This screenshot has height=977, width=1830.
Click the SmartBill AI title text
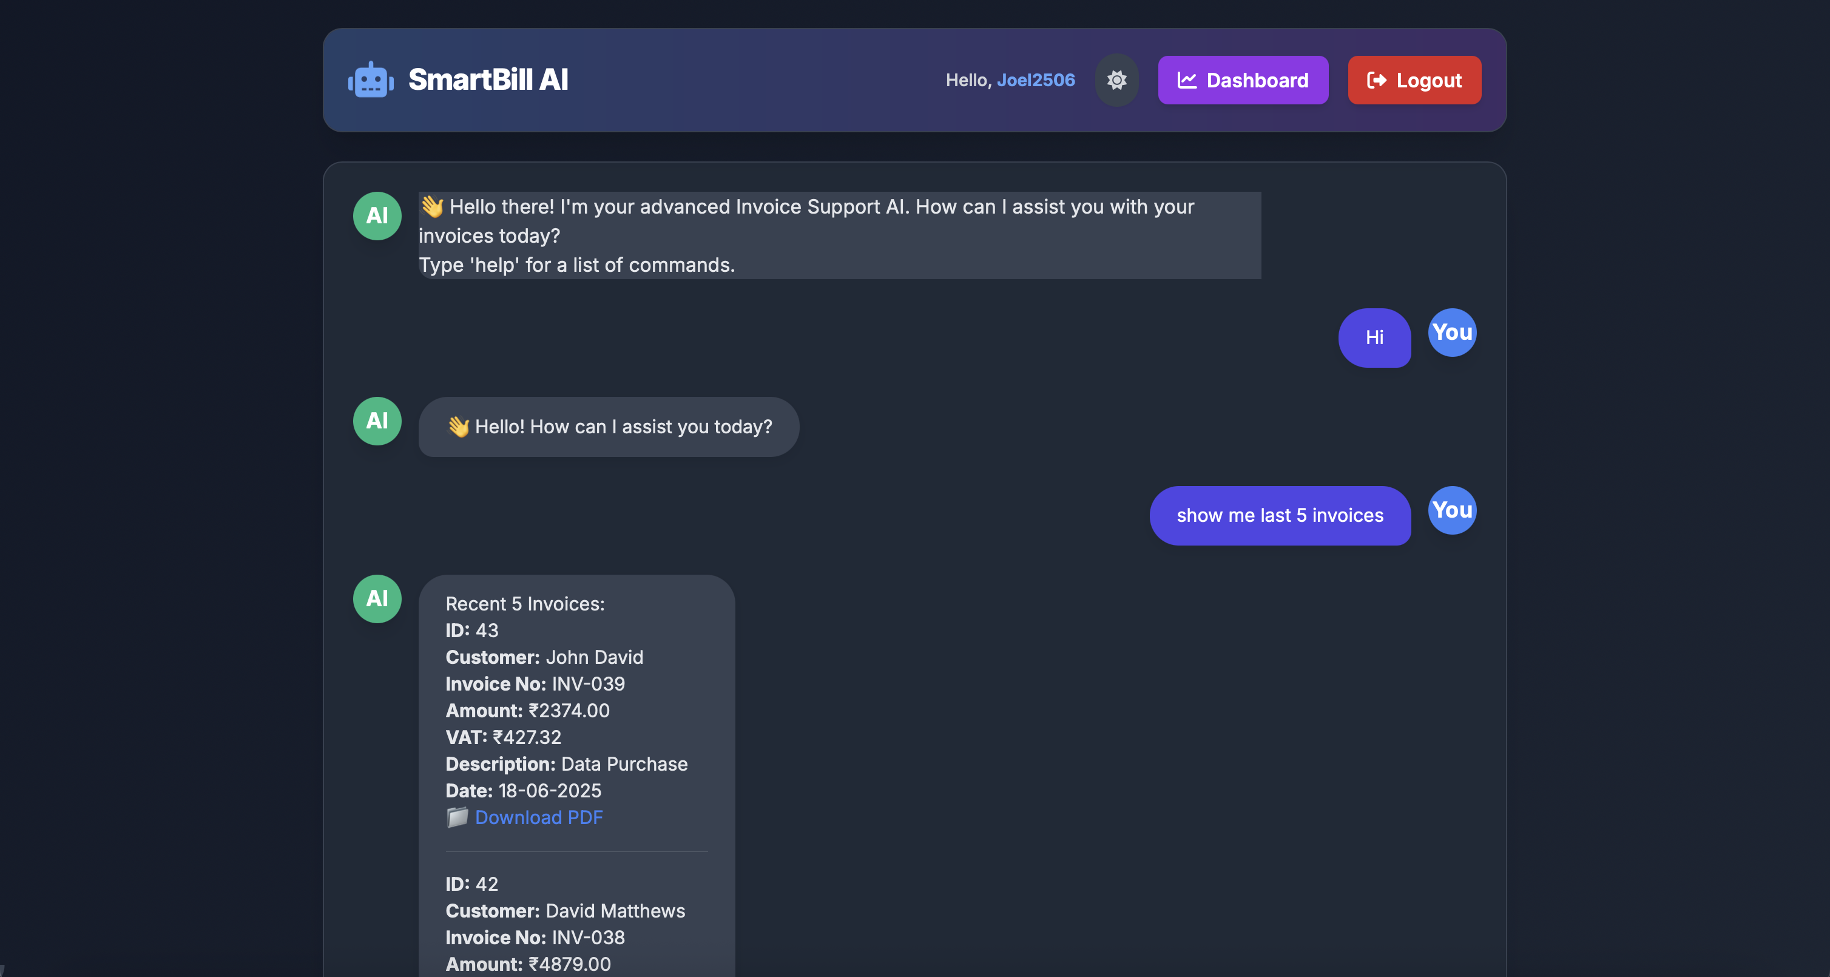click(x=488, y=80)
